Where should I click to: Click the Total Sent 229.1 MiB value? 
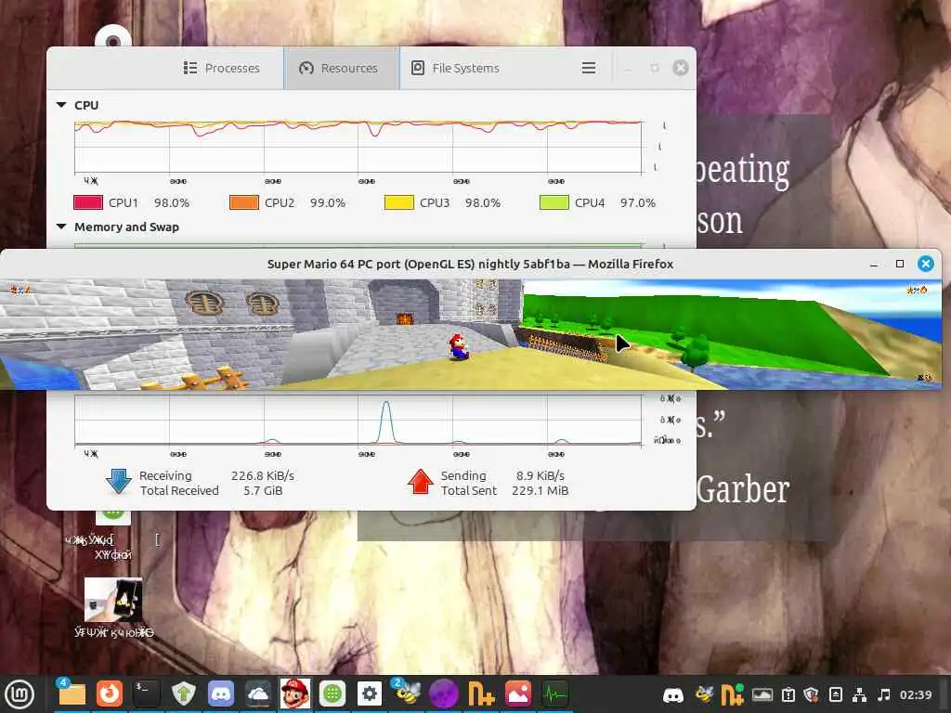pos(541,490)
